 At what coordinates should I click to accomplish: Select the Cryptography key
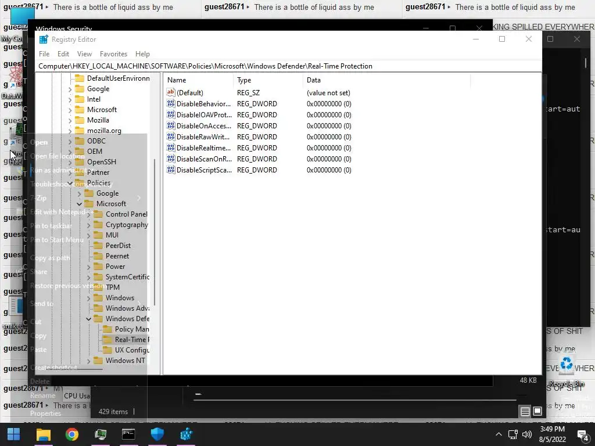[127, 225]
